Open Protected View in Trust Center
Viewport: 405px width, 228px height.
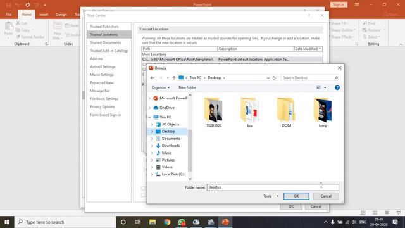coord(102,83)
